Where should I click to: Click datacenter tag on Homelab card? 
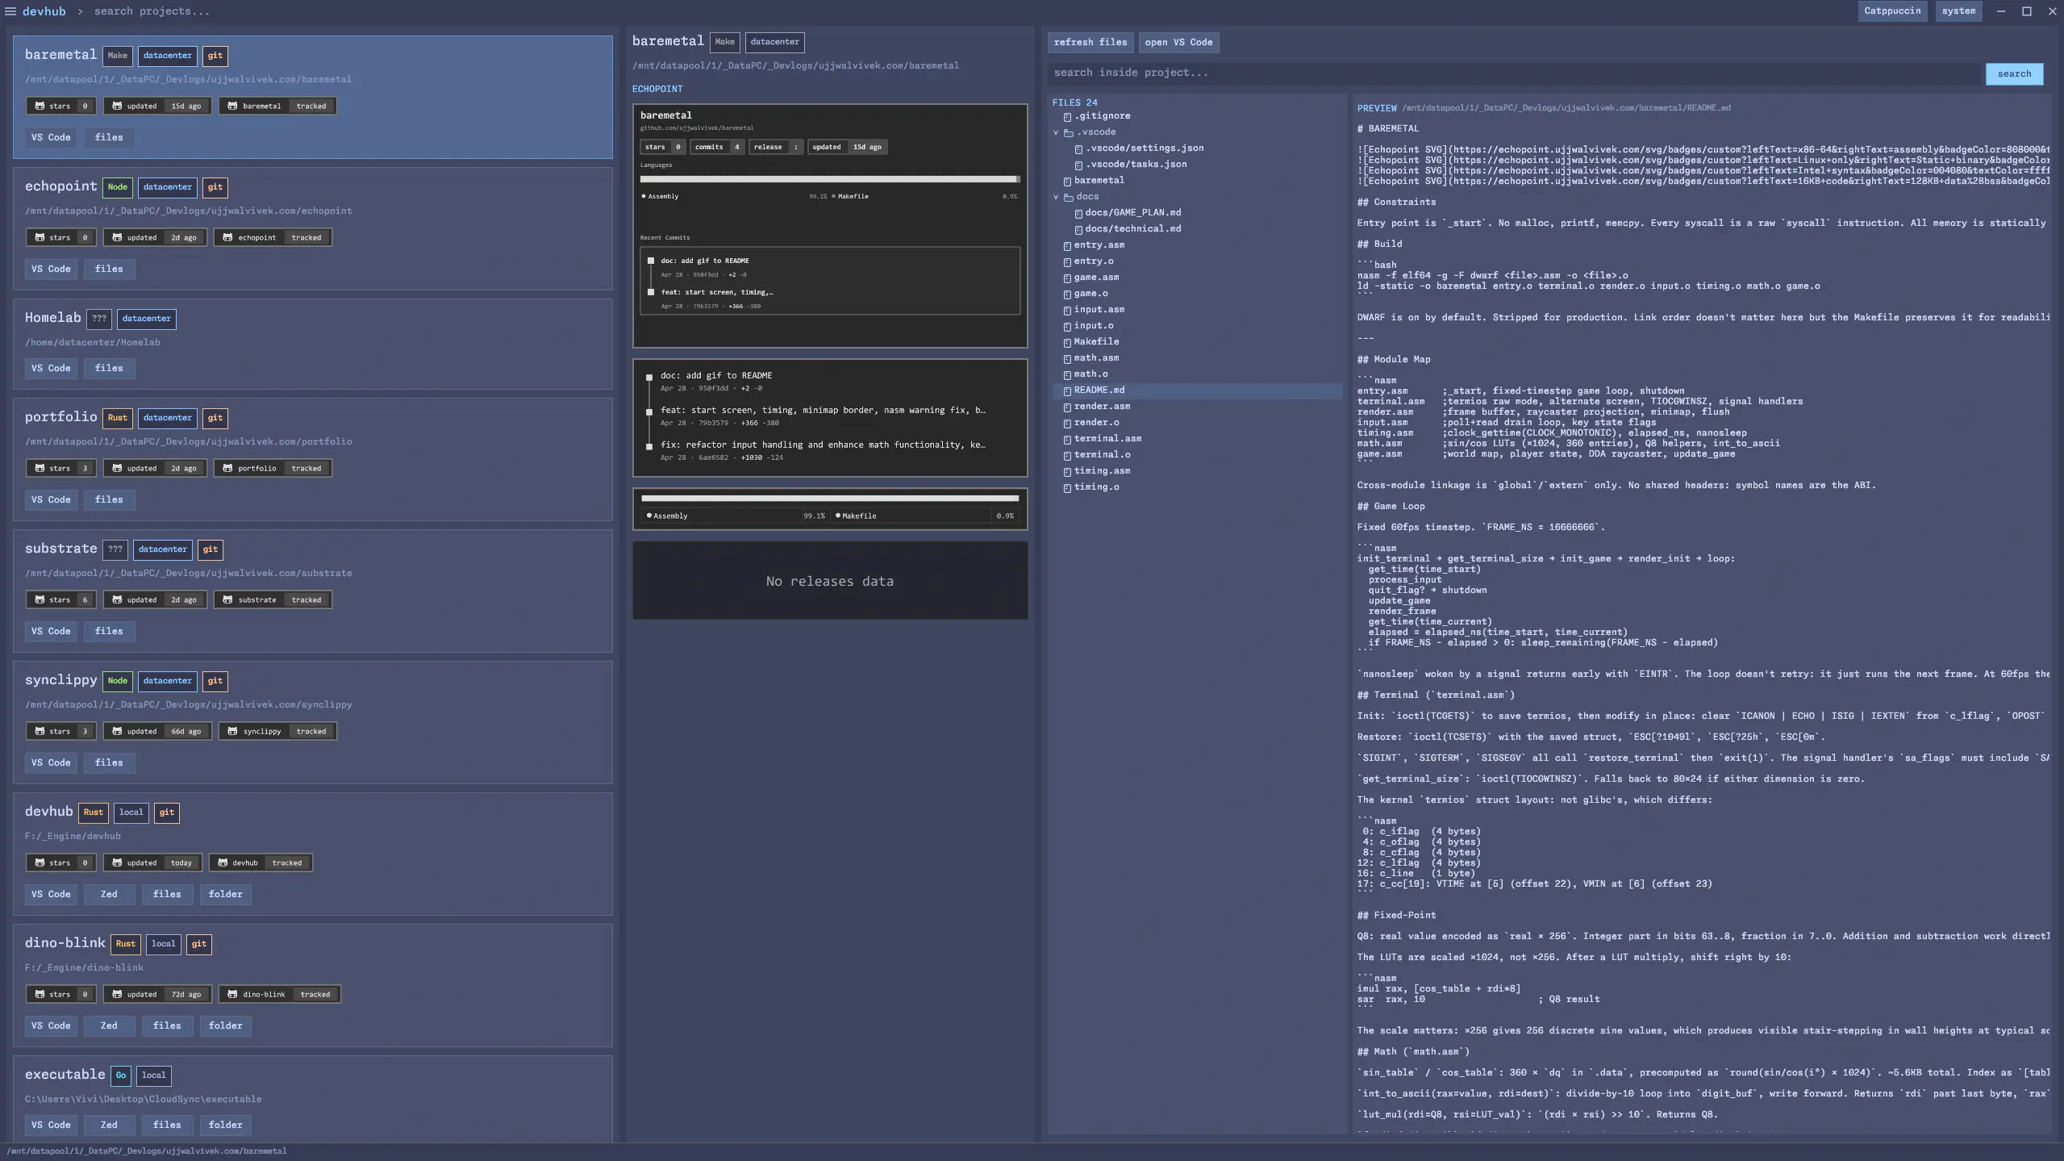[146, 319]
